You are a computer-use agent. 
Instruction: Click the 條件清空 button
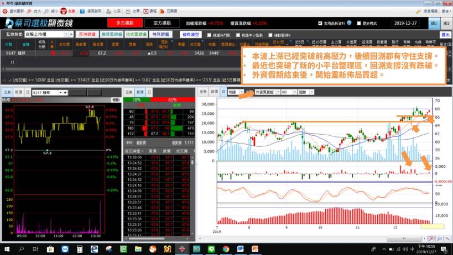point(191,35)
